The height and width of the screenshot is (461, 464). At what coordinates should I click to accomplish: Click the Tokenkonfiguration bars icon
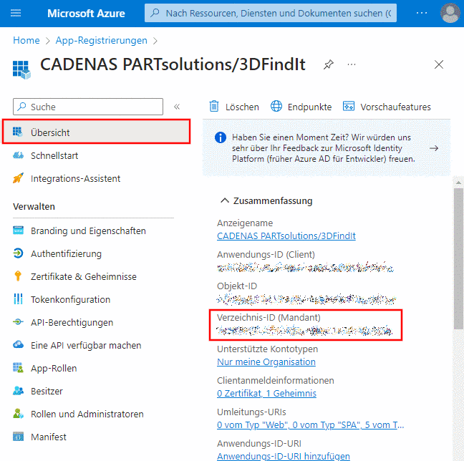pyautogui.click(x=18, y=299)
